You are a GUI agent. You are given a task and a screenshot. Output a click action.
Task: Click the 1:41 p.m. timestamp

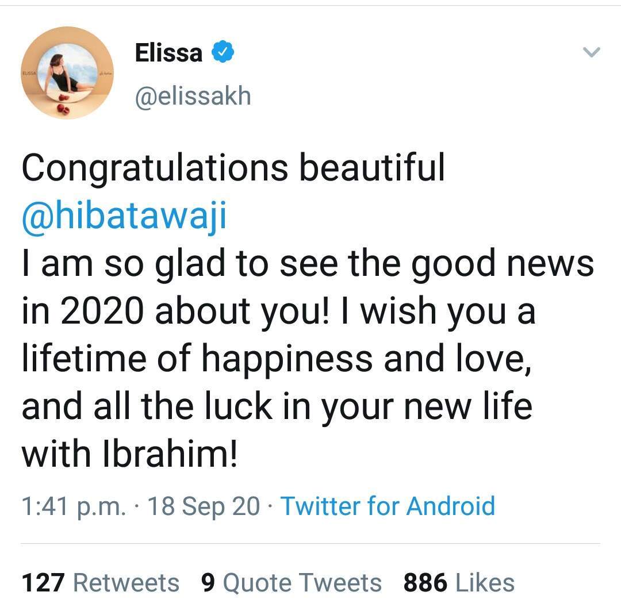coord(74,506)
